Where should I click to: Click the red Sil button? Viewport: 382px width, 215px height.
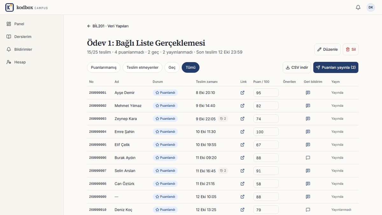tap(350, 49)
